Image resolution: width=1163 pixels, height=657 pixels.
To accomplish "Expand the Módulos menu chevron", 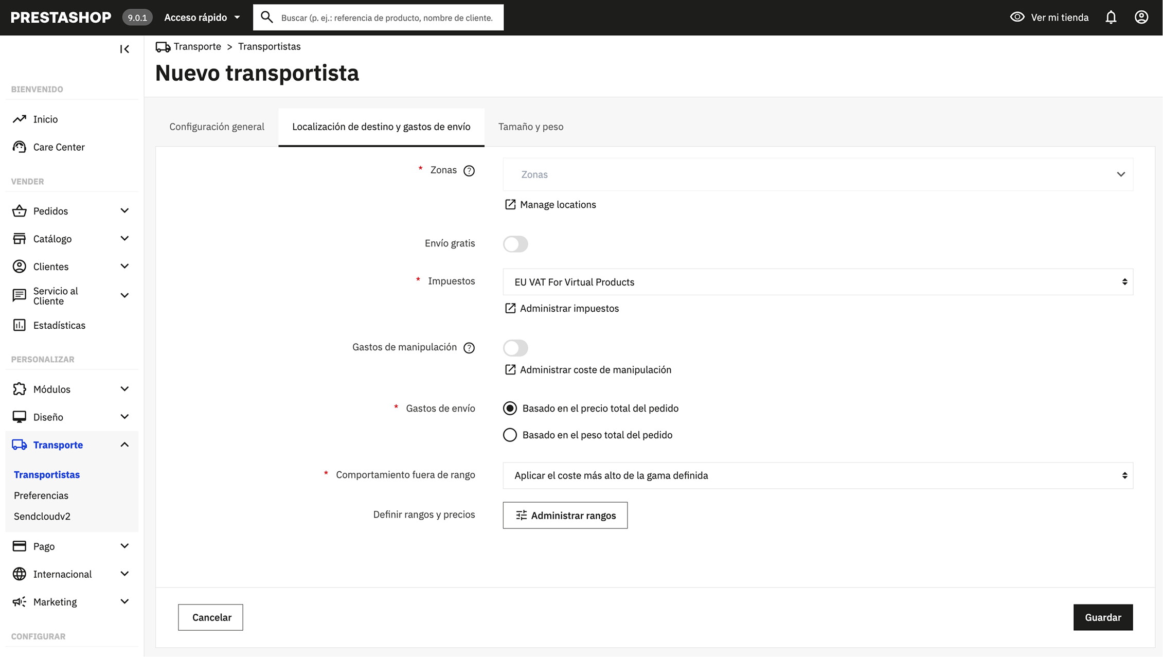I will (x=124, y=389).
